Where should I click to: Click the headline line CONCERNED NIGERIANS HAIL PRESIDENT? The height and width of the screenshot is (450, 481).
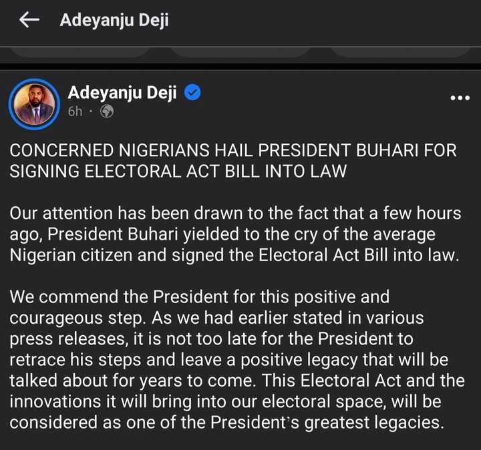233,150
